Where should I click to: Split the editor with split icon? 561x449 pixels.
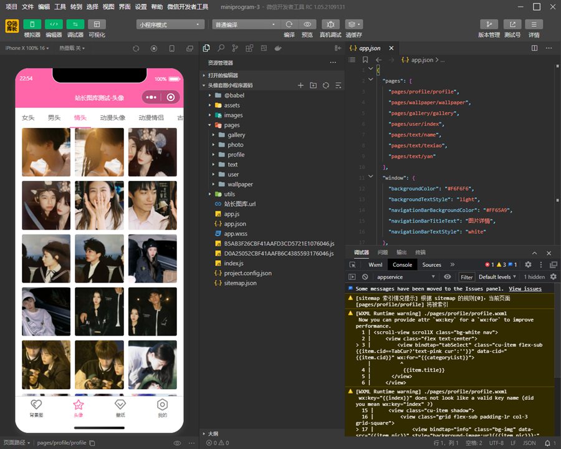tap(533, 48)
